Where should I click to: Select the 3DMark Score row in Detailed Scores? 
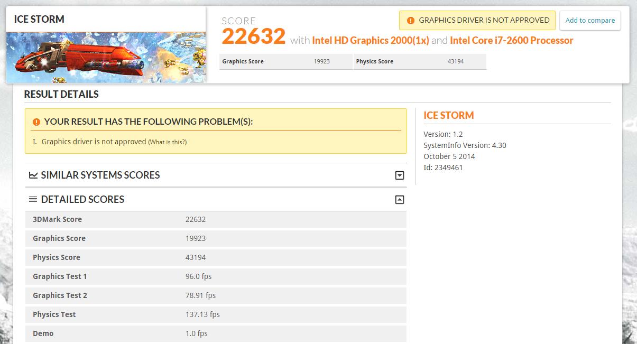(216, 219)
